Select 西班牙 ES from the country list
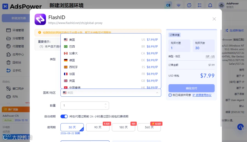Image resolution: width=247 pixels, height=142 pixels. (x=111, y=67)
